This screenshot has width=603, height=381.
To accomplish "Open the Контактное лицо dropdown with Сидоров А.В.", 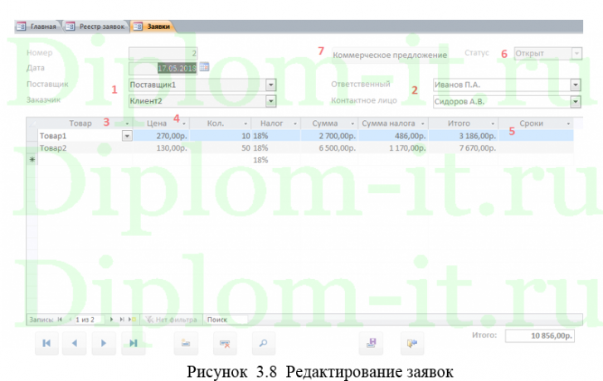I will [x=576, y=102].
